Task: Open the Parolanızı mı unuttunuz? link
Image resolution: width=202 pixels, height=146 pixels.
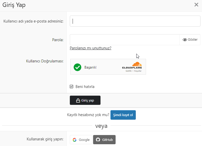Action: 91,48
